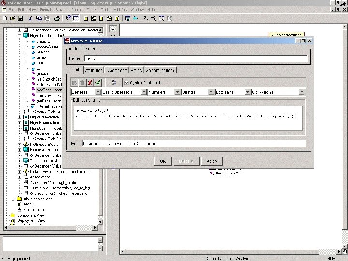Click the Cut scissors icon

coord(31,18)
